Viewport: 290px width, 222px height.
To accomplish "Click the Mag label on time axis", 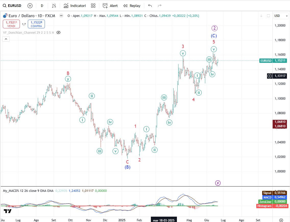I will click(x=189, y=220).
